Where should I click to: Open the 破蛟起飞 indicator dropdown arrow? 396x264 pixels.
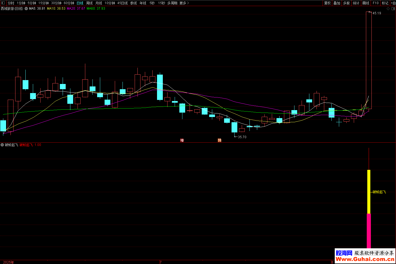click(x=2, y=145)
